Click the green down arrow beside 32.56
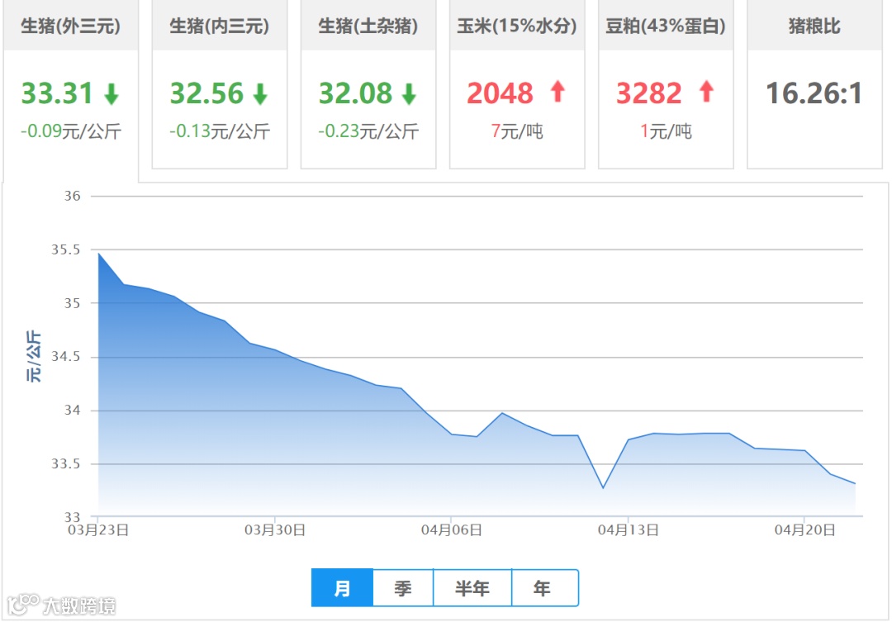 coord(260,94)
